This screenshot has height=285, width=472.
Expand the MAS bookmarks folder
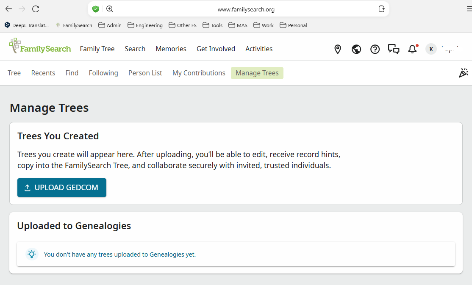coord(238,25)
